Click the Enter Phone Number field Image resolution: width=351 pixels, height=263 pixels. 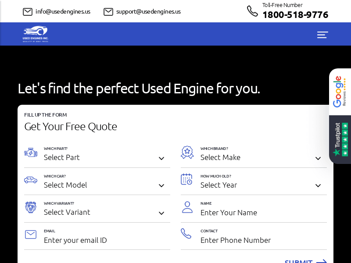coord(261,240)
